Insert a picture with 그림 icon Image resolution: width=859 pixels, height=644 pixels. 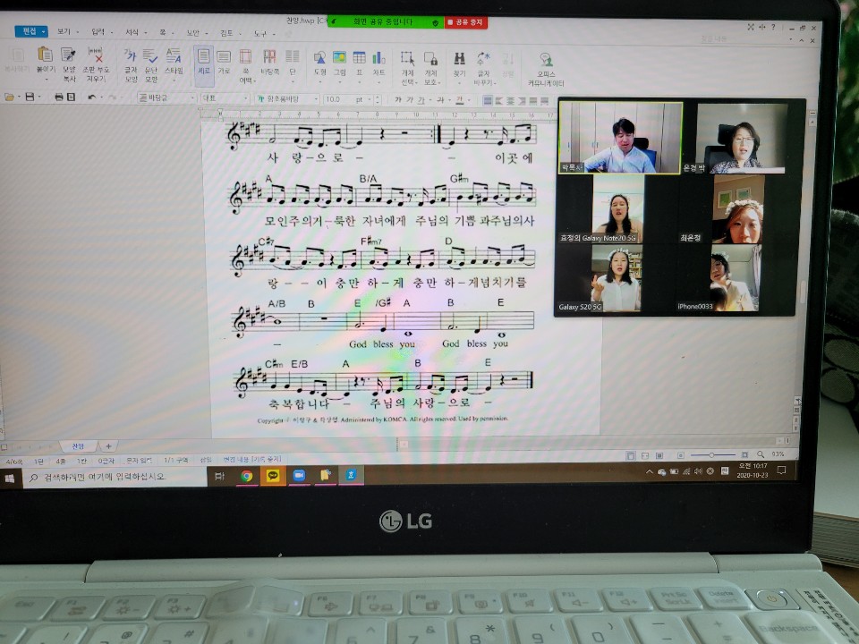point(340,57)
